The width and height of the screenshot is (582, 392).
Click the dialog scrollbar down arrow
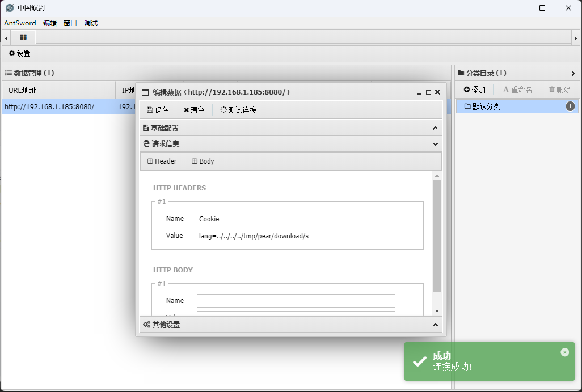pyautogui.click(x=437, y=311)
